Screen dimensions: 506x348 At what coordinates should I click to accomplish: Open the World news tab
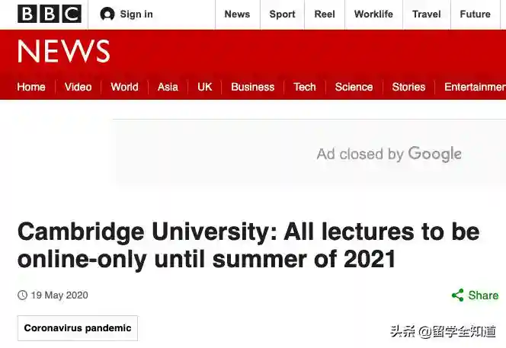(124, 87)
